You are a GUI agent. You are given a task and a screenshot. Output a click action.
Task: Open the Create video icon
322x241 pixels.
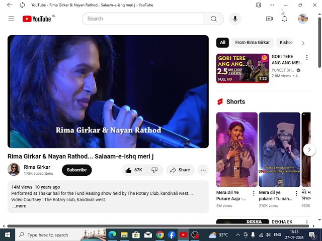[x=269, y=19]
